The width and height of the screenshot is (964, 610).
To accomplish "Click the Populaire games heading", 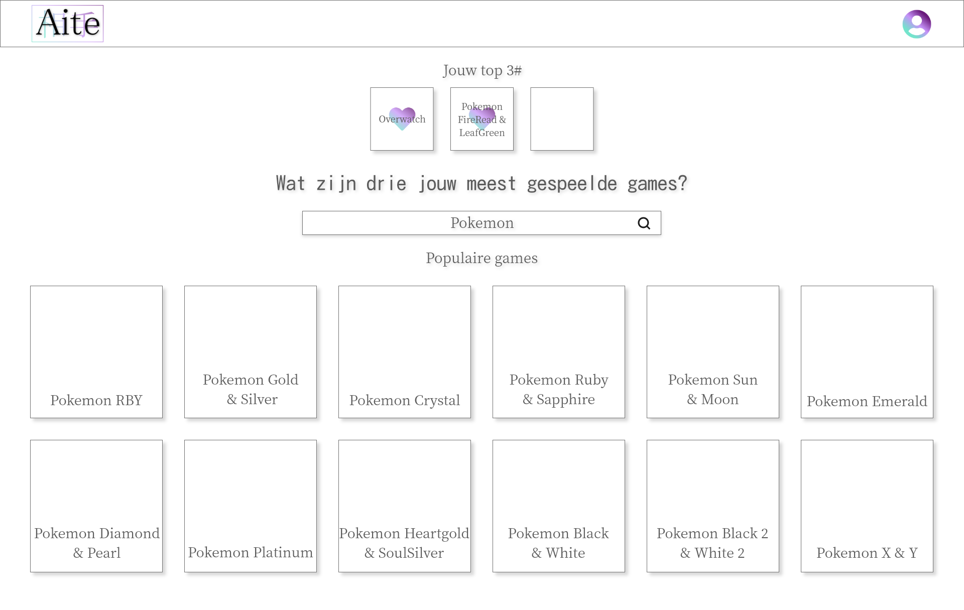I will [481, 258].
